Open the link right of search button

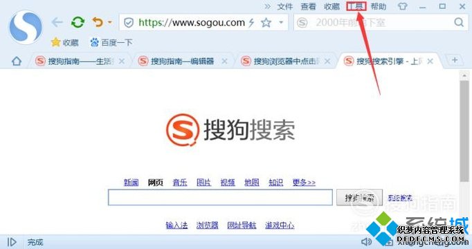(x=399, y=198)
